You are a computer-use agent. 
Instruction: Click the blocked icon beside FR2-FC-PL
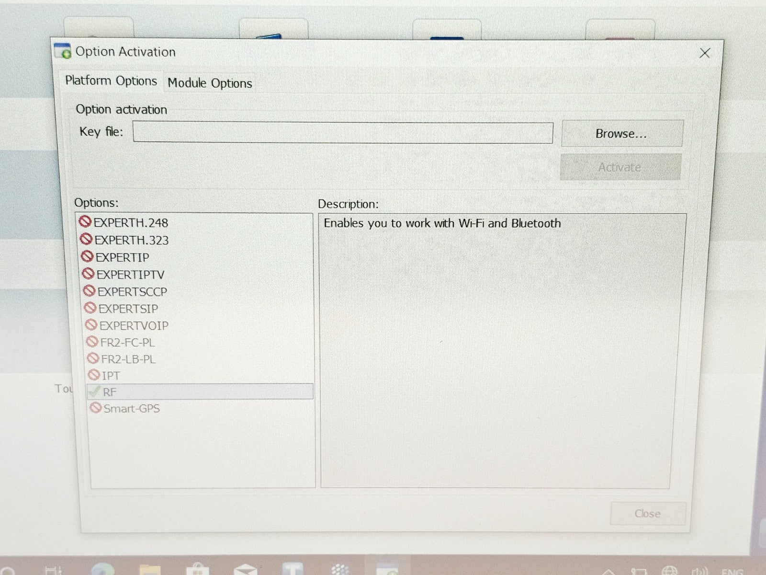pyautogui.click(x=92, y=342)
